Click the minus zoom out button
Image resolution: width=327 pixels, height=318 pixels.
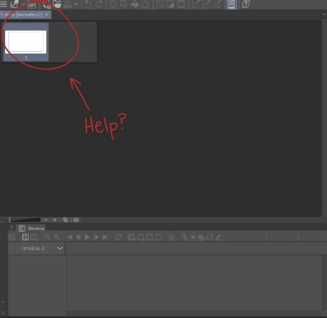coord(46,220)
